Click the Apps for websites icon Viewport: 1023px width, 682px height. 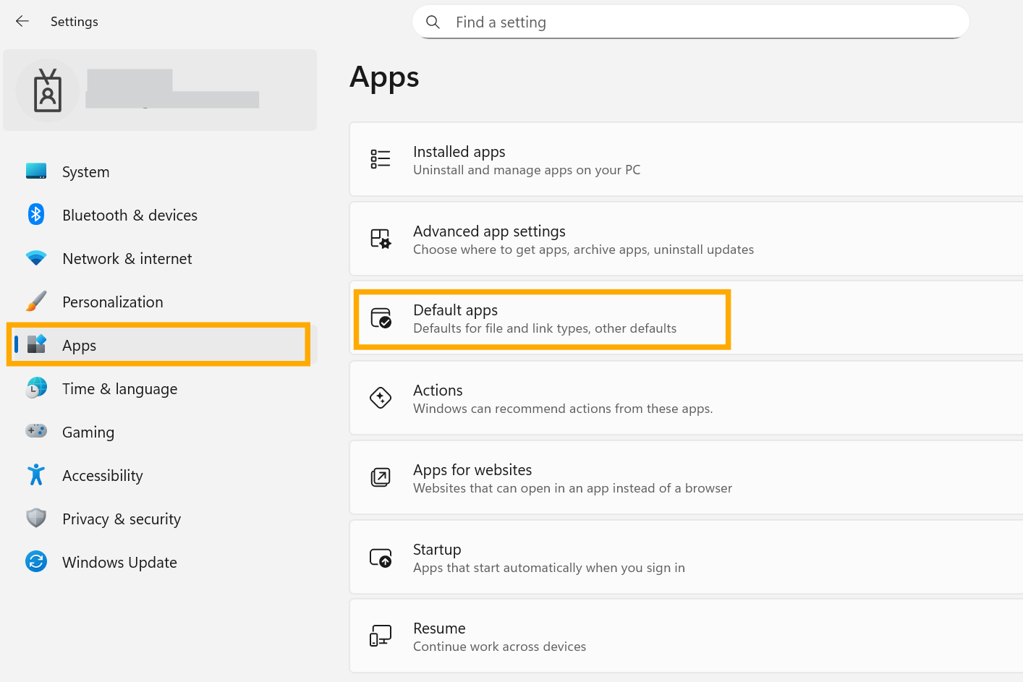click(381, 477)
